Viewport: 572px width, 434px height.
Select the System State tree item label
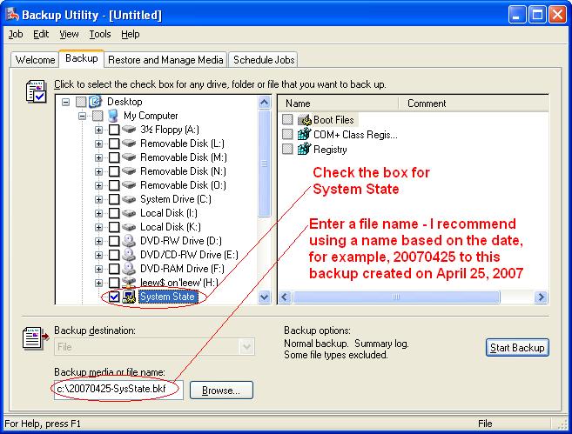pos(167,297)
